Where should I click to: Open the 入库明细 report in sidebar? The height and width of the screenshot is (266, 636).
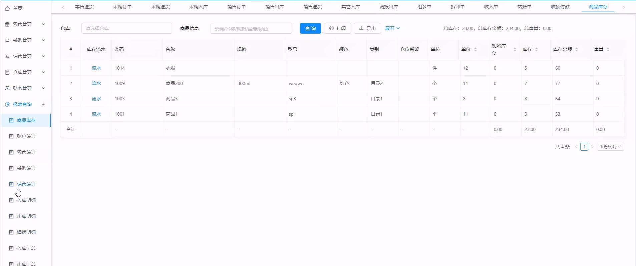point(26,200)
